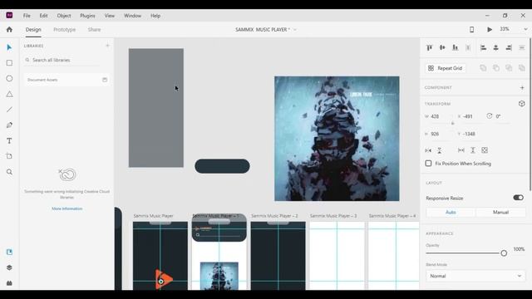Image resolution: width=532 pixels, height=299 pixels.
Task: Activate the Line tool
Action: pos(9,110)
